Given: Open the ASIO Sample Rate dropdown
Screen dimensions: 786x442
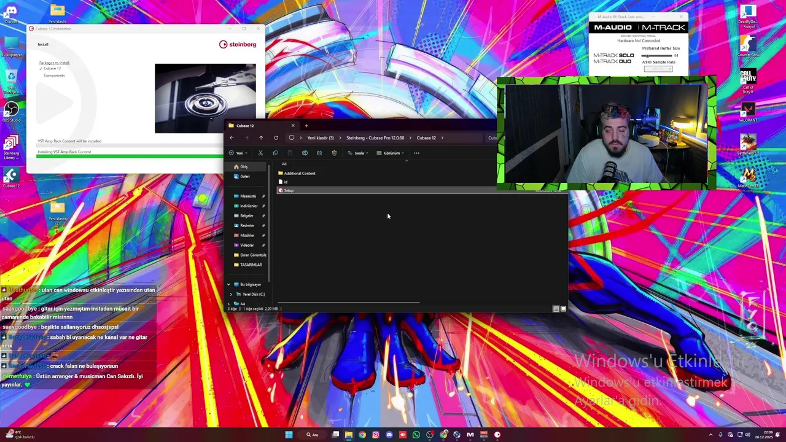Looking at the screenshot, I should pos(658,69).
